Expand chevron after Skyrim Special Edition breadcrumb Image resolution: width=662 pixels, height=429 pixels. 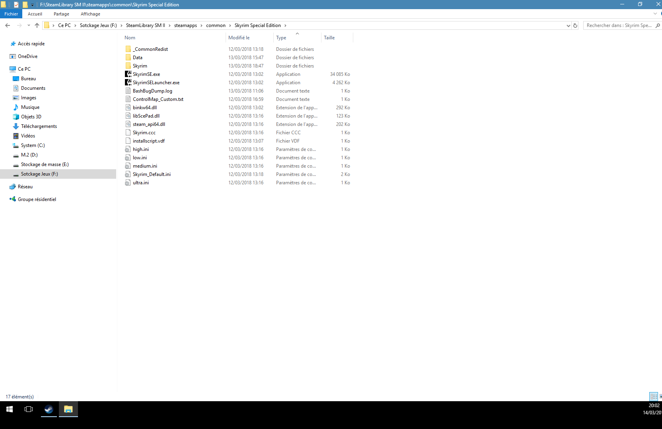click(285, 25)
